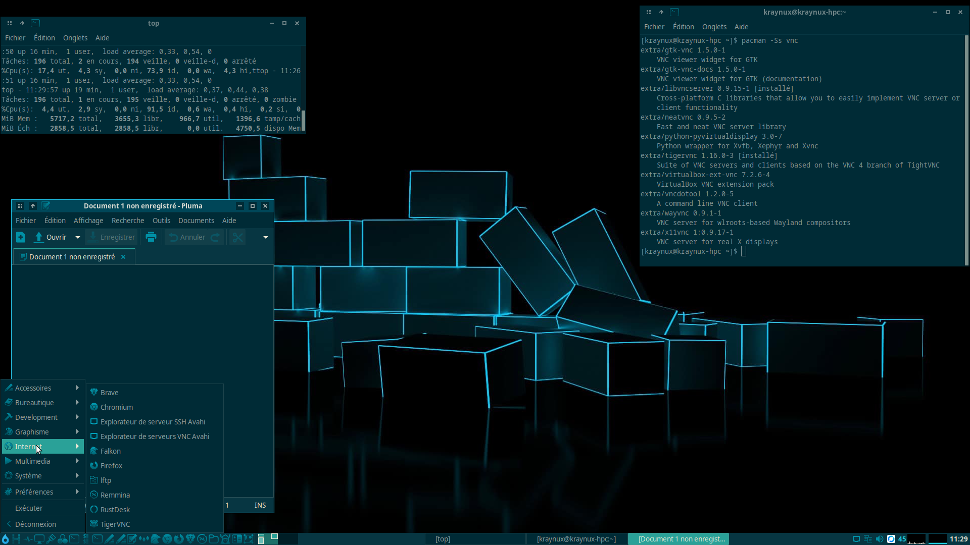Click the Firefox launcher in bottom panel

pyautogui.click(x=178, y=539)
